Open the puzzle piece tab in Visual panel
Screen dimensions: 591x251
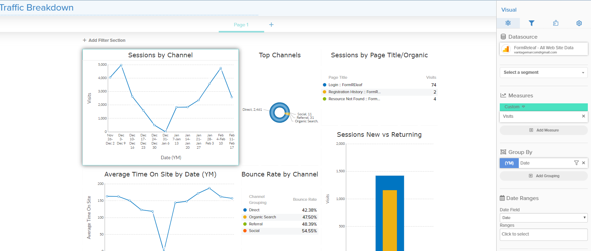click(x=555, y=23)
